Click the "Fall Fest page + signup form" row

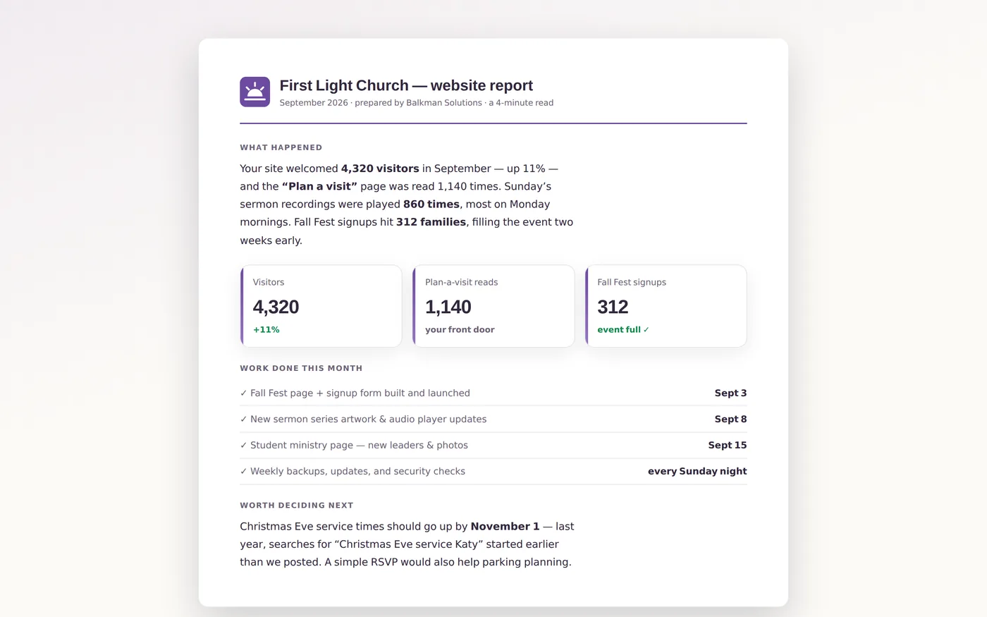click(493, 393)
